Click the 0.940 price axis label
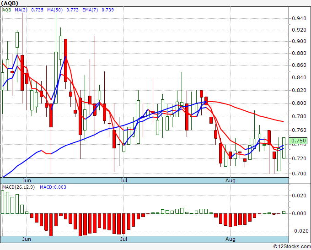The height and width of the screenshot is (250, 311). (299, 19)
